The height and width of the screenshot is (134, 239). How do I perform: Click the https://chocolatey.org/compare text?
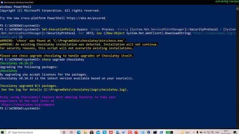(x=28, y=105)
